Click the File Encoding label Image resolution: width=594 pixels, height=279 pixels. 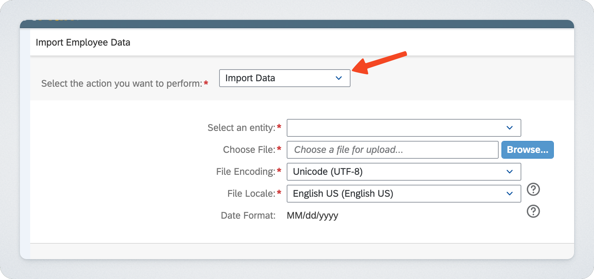coord(246,172)
